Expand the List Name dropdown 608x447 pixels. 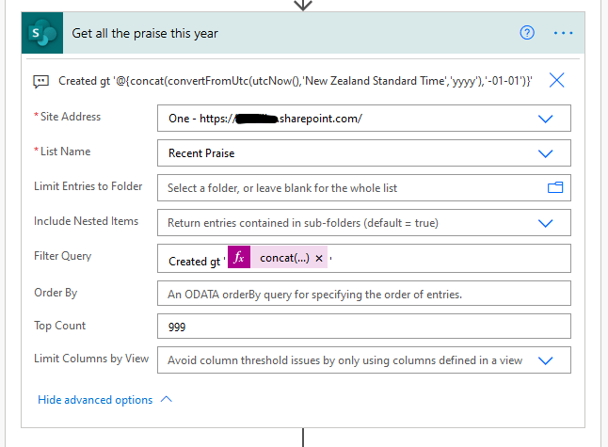tap(545, 153)
